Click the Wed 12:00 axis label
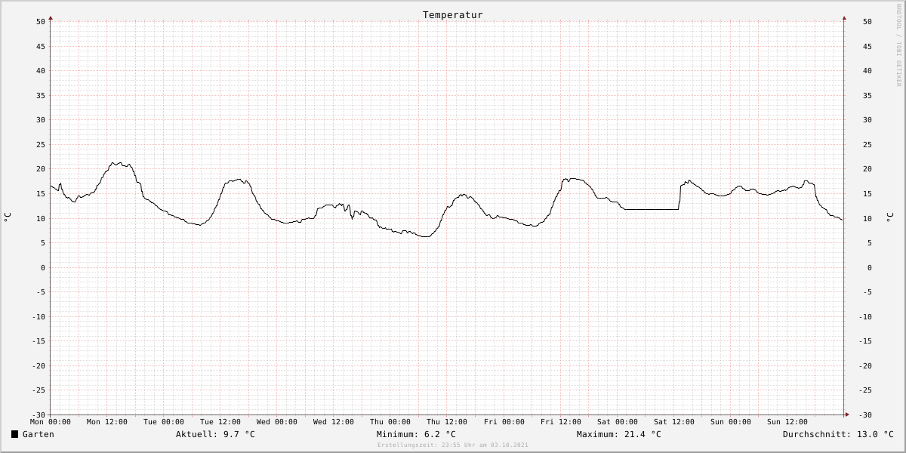Screen dimensions: 906x453 (x=334, y=422)
